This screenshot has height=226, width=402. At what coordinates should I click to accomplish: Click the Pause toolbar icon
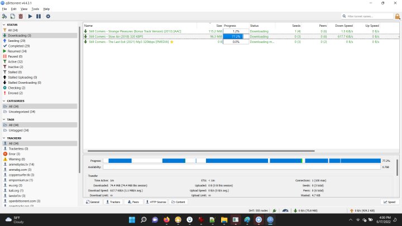(x=39, y=16)
